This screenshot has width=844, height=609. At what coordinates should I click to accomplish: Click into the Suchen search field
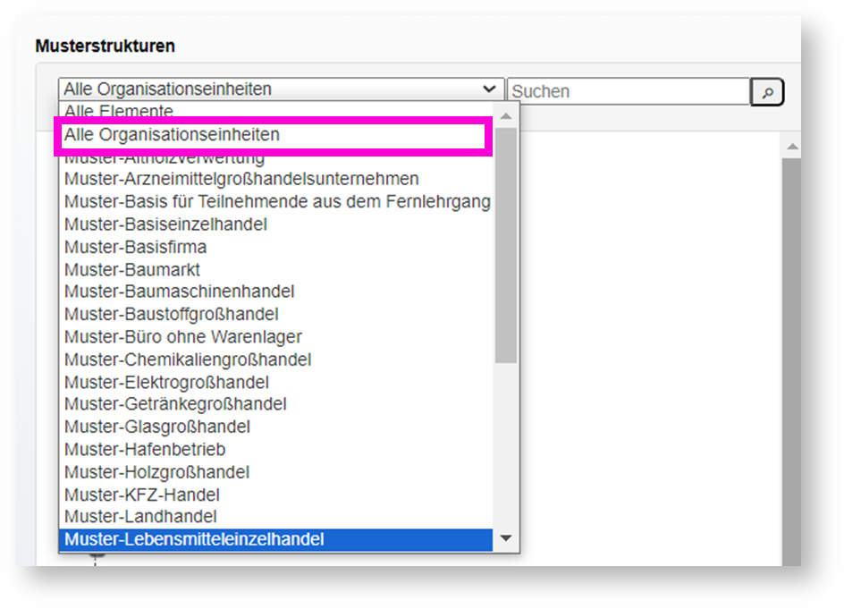click(629, 91)
